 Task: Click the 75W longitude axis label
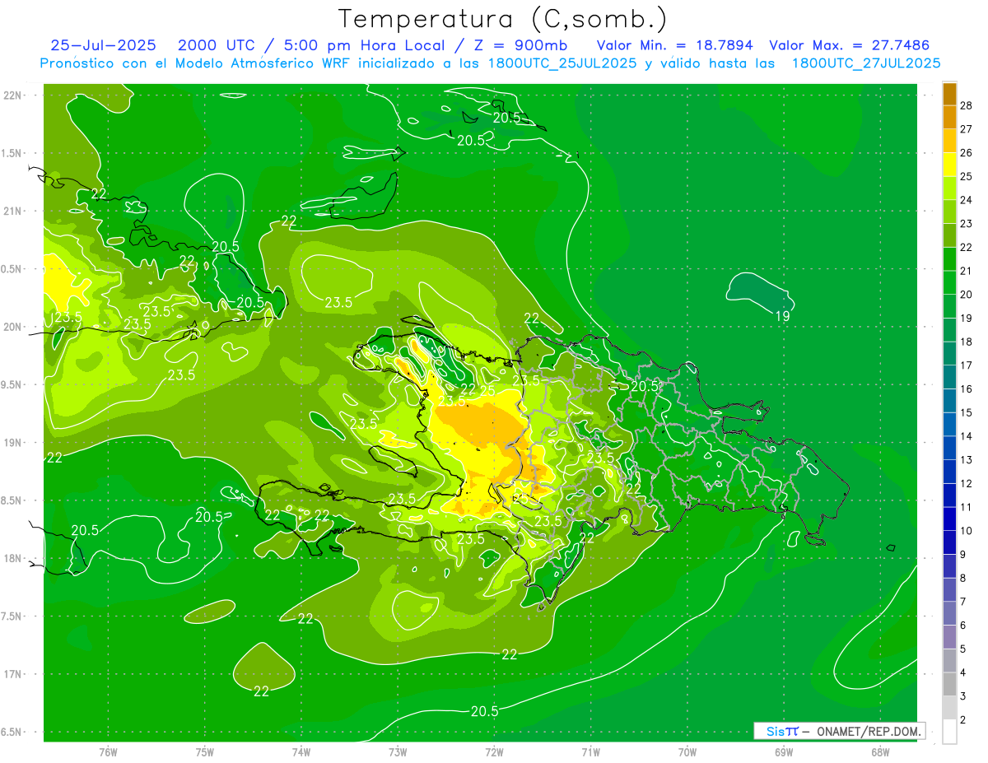[x=205, y=752]
